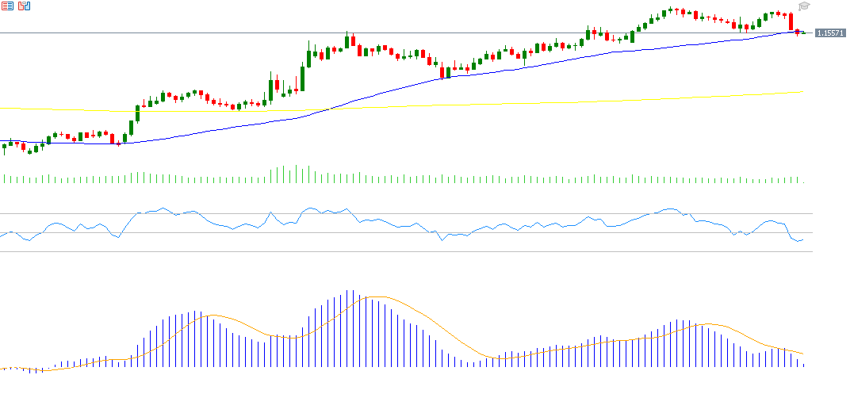The height and width of the screenshot is (394, 854).
Task: Click the RSI line's lowest dip at far right
Action: click(798, 241)
